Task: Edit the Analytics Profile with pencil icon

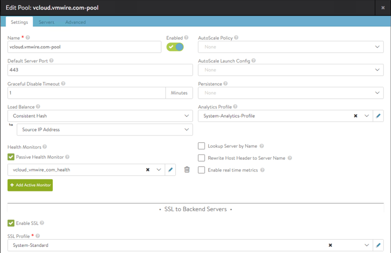Action: (x=378, y=116)
